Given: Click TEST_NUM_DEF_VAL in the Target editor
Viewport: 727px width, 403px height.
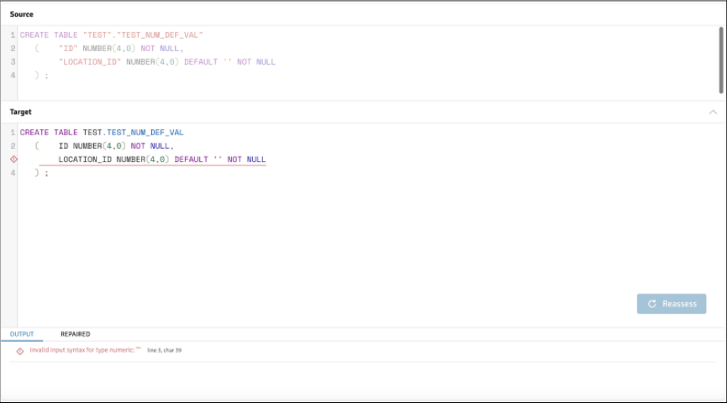Looking at the screenshot, I should click(145, 133).
